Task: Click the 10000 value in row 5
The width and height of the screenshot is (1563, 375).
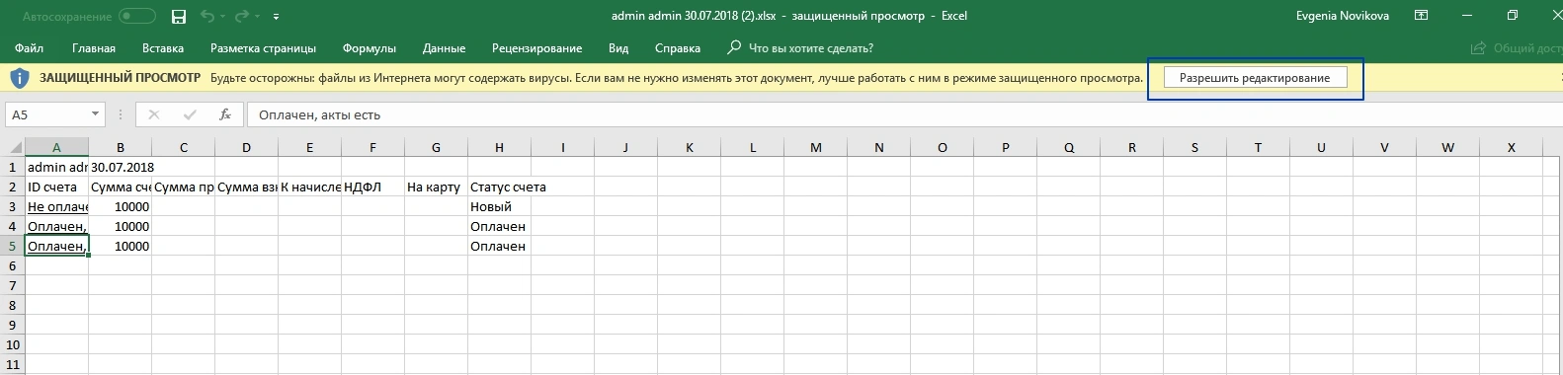Action: [x=120, y=246]
